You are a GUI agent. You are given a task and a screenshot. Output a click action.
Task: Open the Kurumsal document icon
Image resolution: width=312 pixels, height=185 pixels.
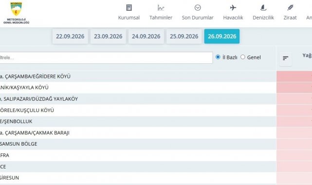[x=129, y=8]
